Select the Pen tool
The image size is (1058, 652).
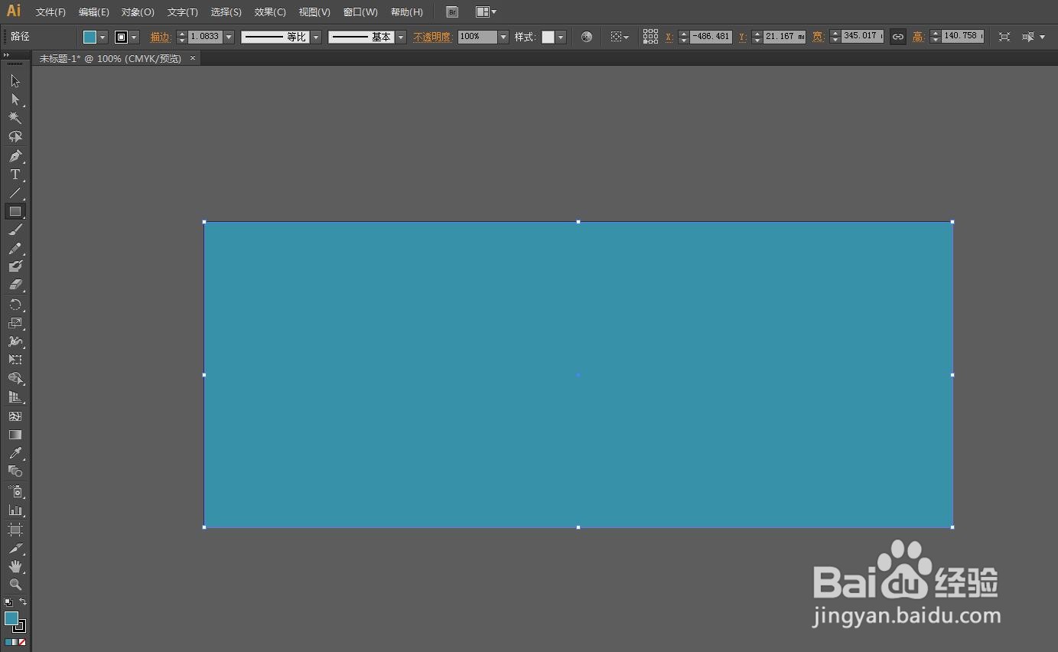(15, 156)
